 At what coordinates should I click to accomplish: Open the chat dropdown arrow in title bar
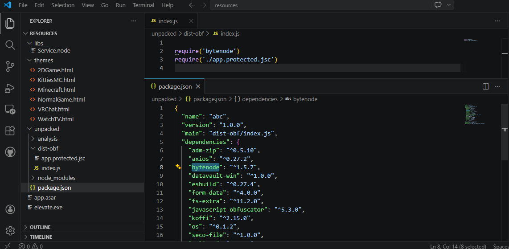449,5
